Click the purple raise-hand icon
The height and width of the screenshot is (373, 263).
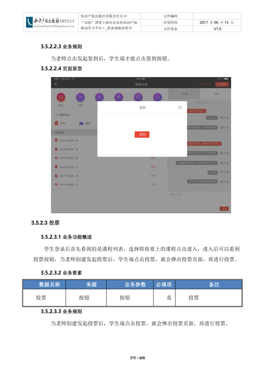click(x=119, y=97)
